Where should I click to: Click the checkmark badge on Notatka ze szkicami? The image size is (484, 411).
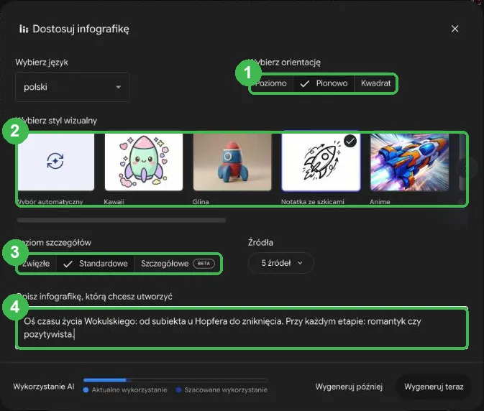350,142
